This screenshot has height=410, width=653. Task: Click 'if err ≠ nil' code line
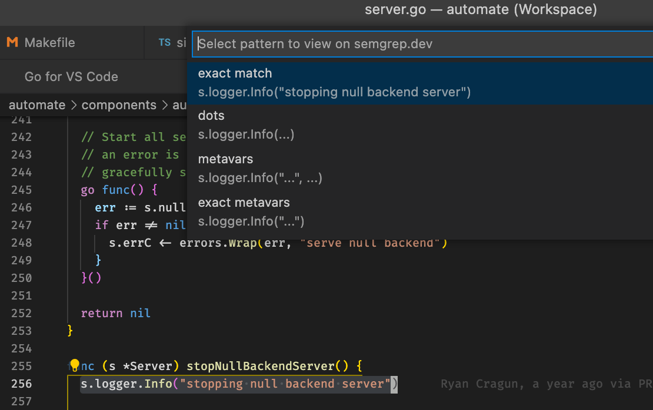[x=140, y=226]
